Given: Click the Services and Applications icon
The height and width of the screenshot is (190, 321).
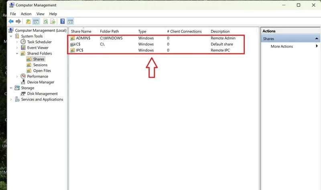Looking at the screenshot, I should pyautogui.click(x=17, y=99).
